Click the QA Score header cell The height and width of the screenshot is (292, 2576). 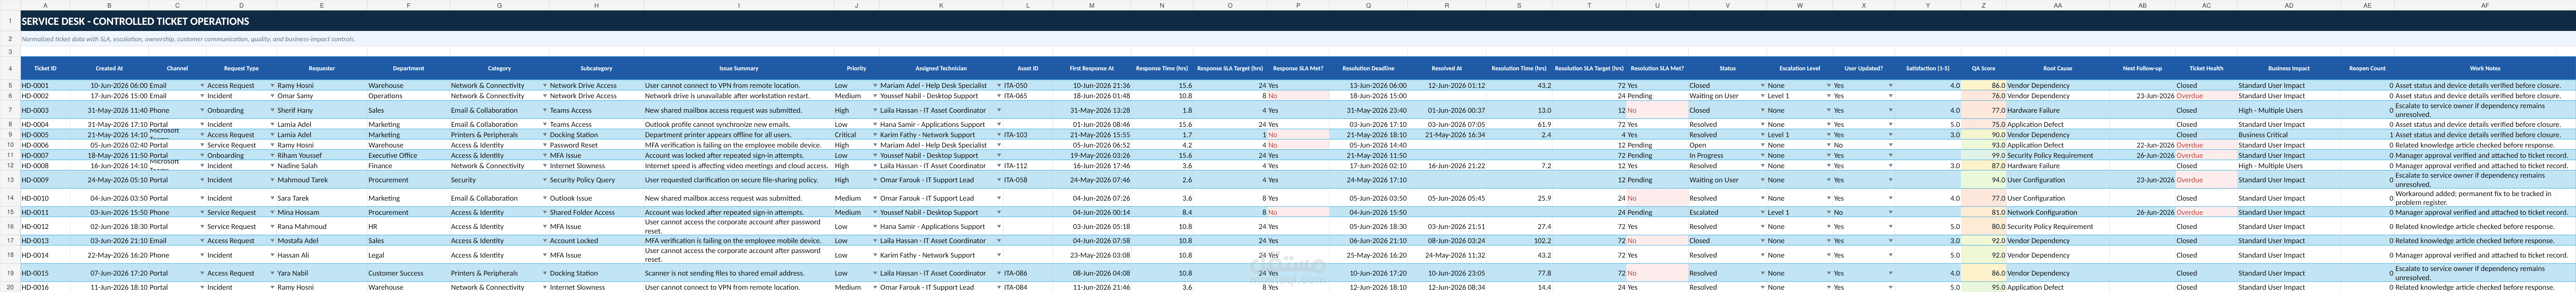[x=1983, y=68]
